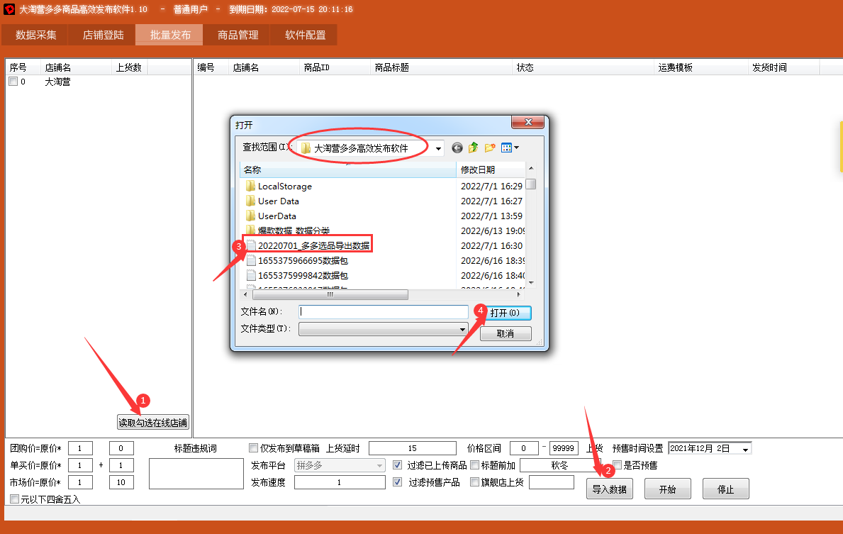This screenshot has height=534, width=843.
Task: Click the 导入数据 button
Action: coord(610,489)
